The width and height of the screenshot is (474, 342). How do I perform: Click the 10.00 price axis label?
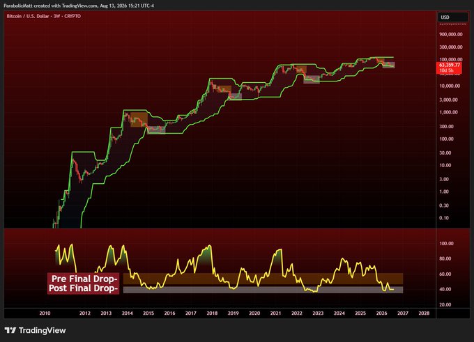coord(445,165)
